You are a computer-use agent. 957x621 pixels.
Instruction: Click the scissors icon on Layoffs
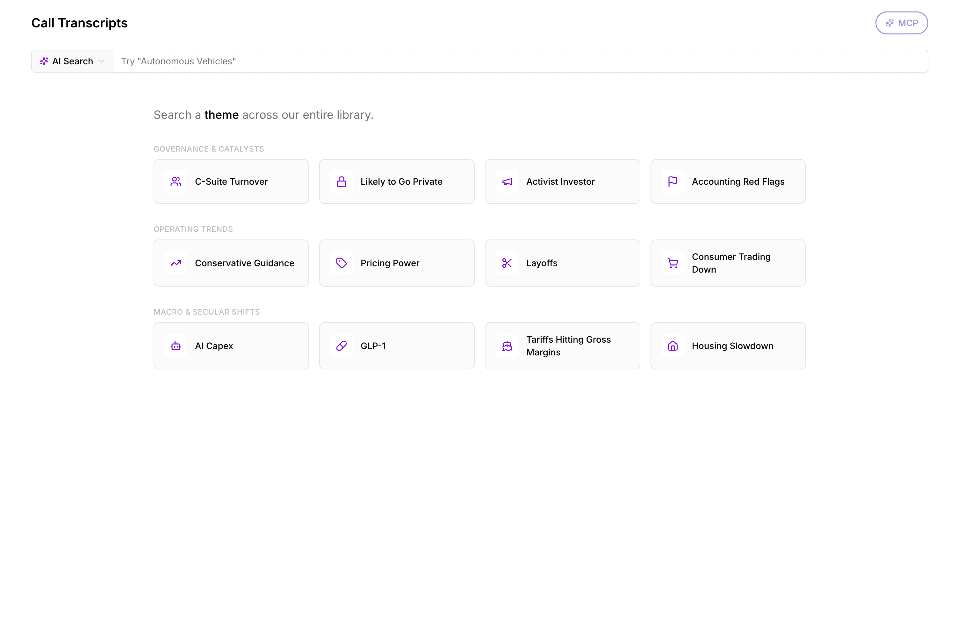click(x=507, y=263)
